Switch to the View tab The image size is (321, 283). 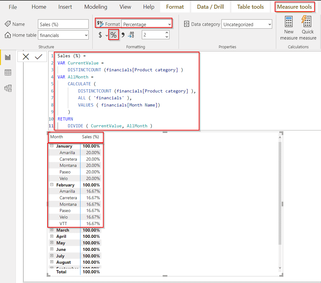coord(125,7)
